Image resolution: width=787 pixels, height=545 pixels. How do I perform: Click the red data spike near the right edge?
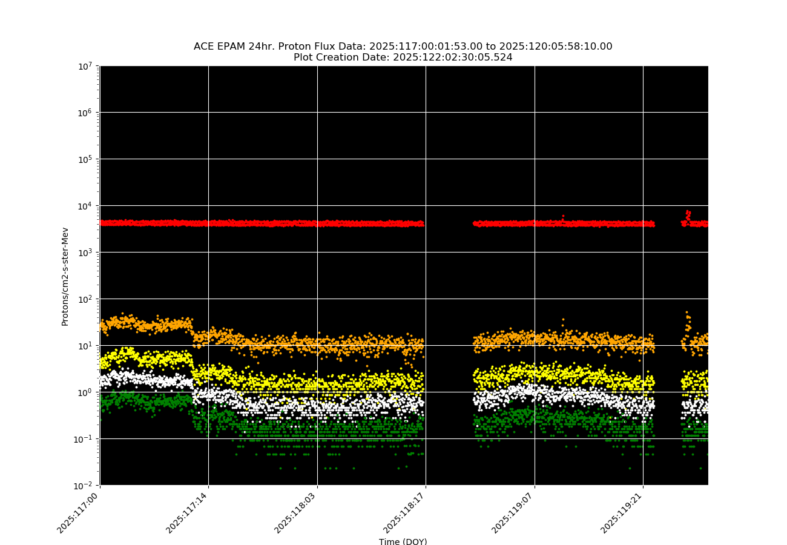688,214
